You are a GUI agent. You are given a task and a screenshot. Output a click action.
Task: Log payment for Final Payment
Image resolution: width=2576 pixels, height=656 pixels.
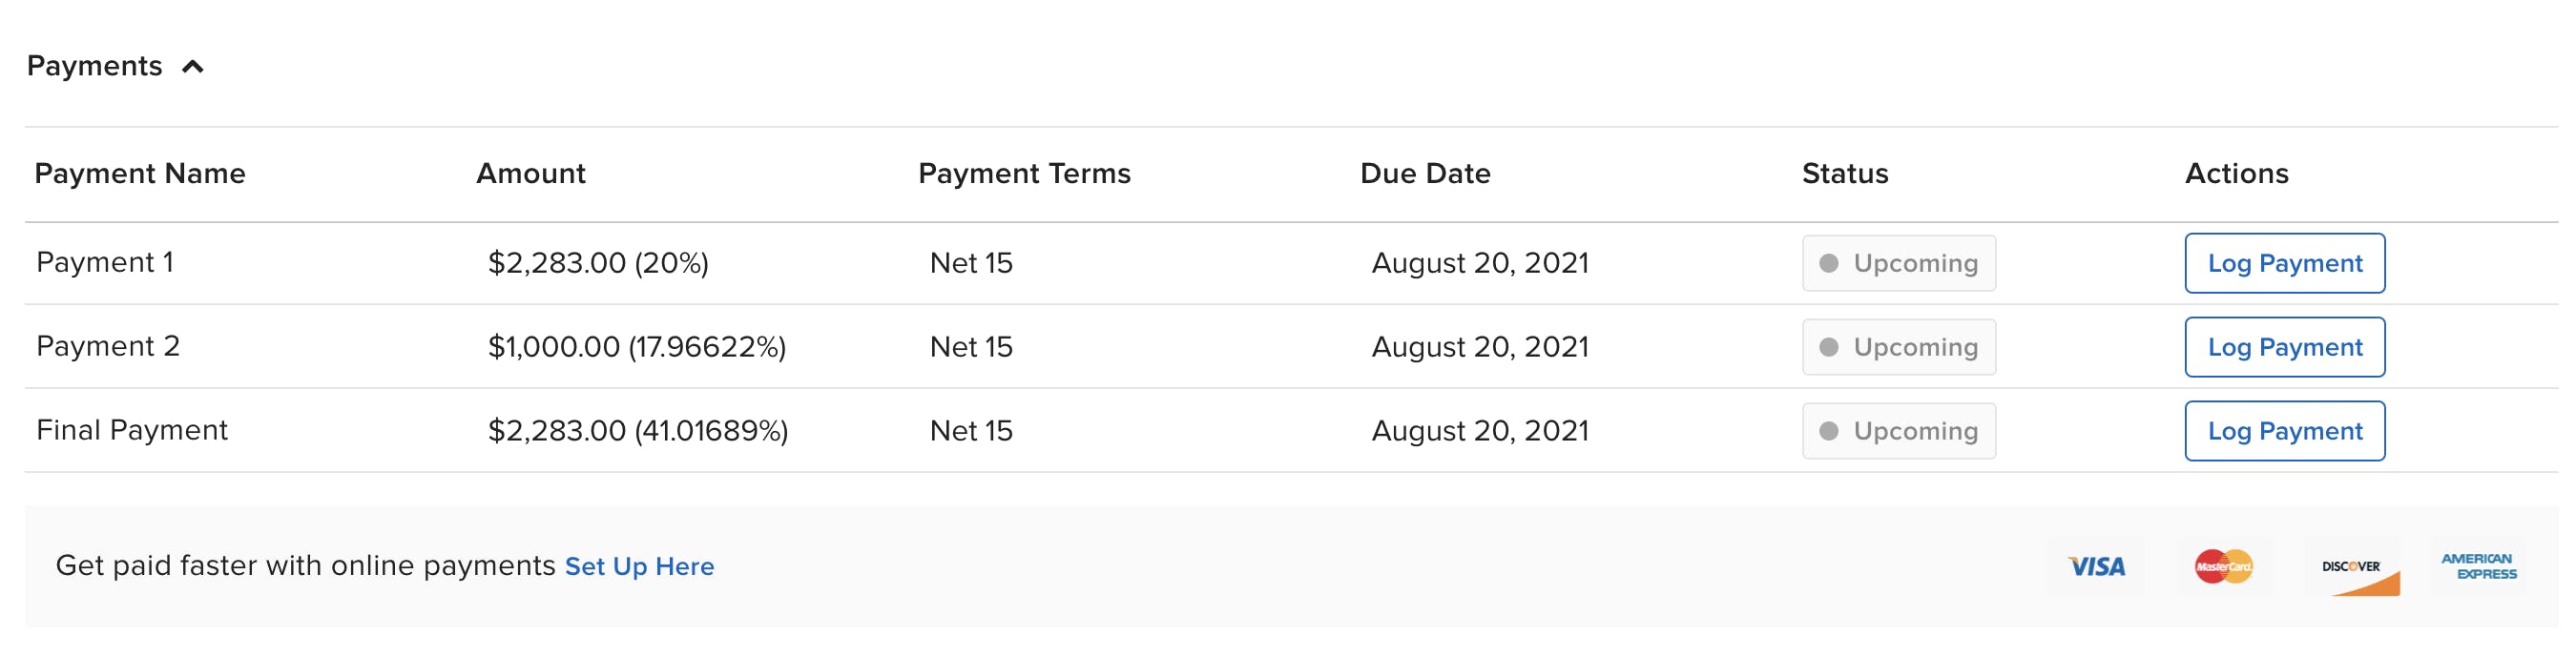click(x=2284, y=431)
